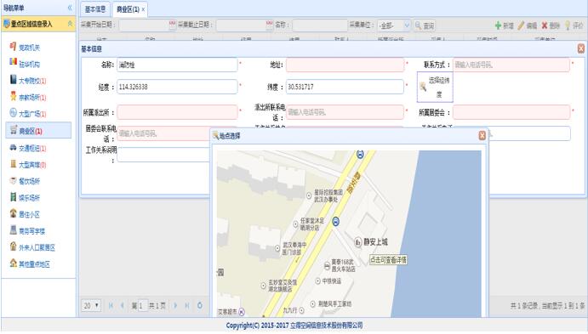
Task: Click the 名称 field in 基本信息 form
Action: (x=177, y=65)
